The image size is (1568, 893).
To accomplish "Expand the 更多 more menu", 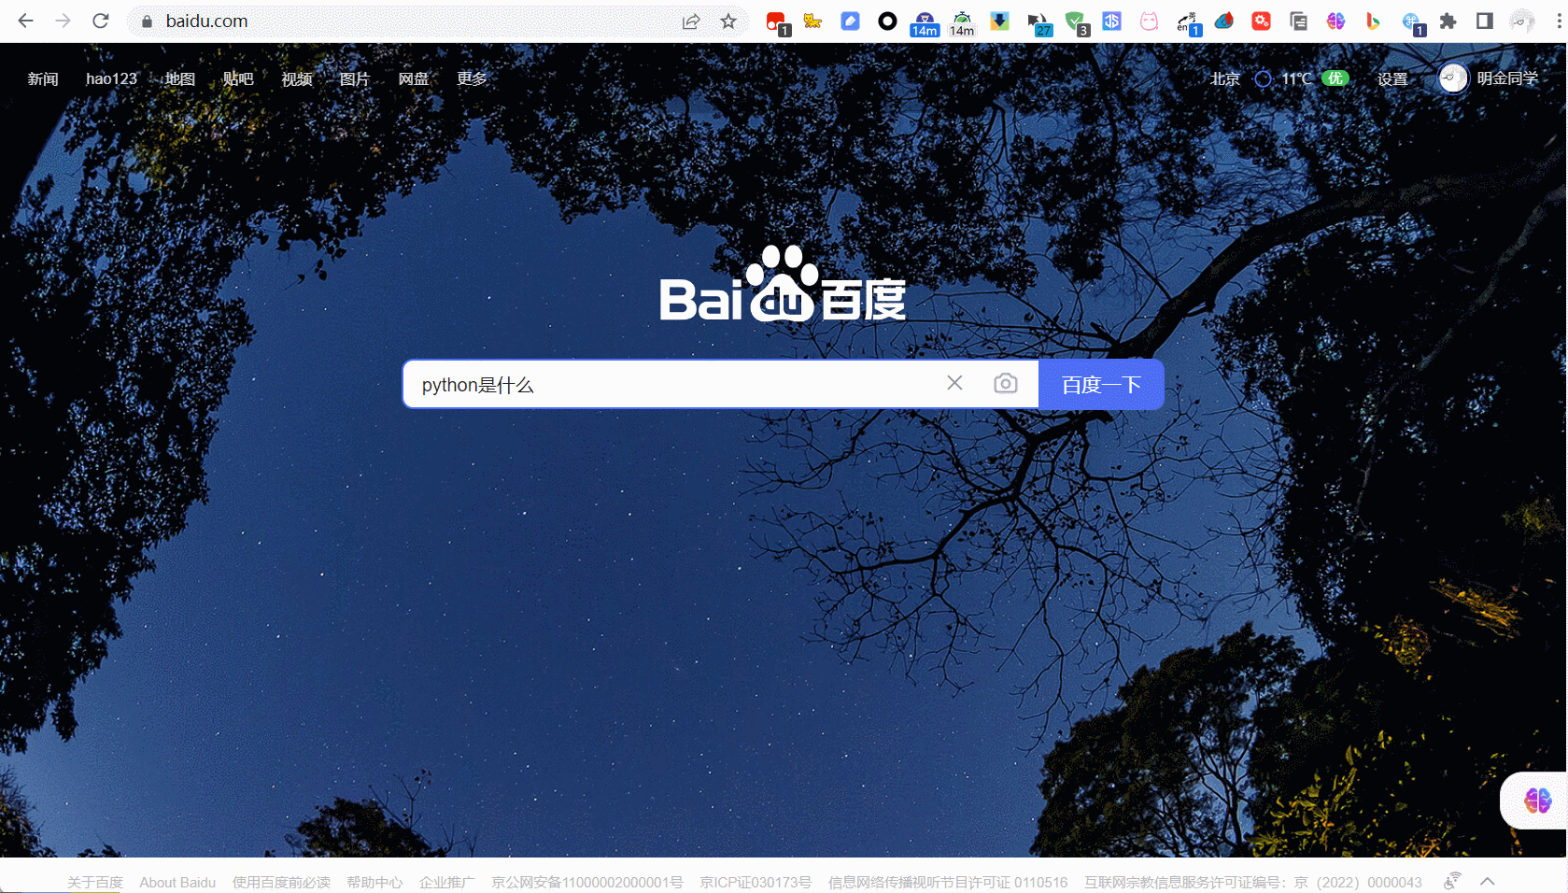I will (472, 78).
